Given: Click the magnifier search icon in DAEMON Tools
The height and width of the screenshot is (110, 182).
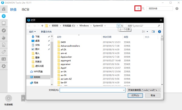Looking at the screenshot, I should (x=143, y=8).
